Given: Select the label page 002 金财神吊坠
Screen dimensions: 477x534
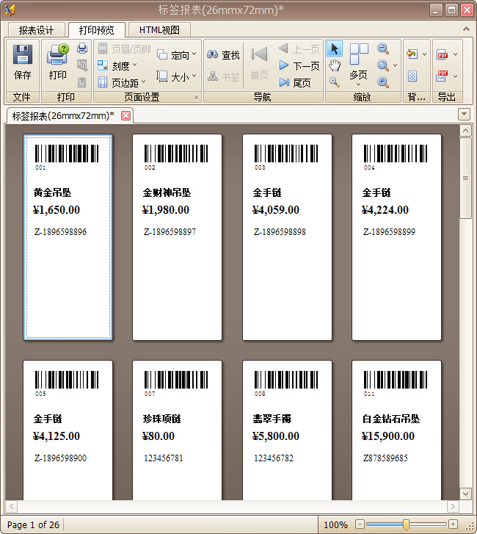Looking at the screenshot, I should (x=177, y=237).
